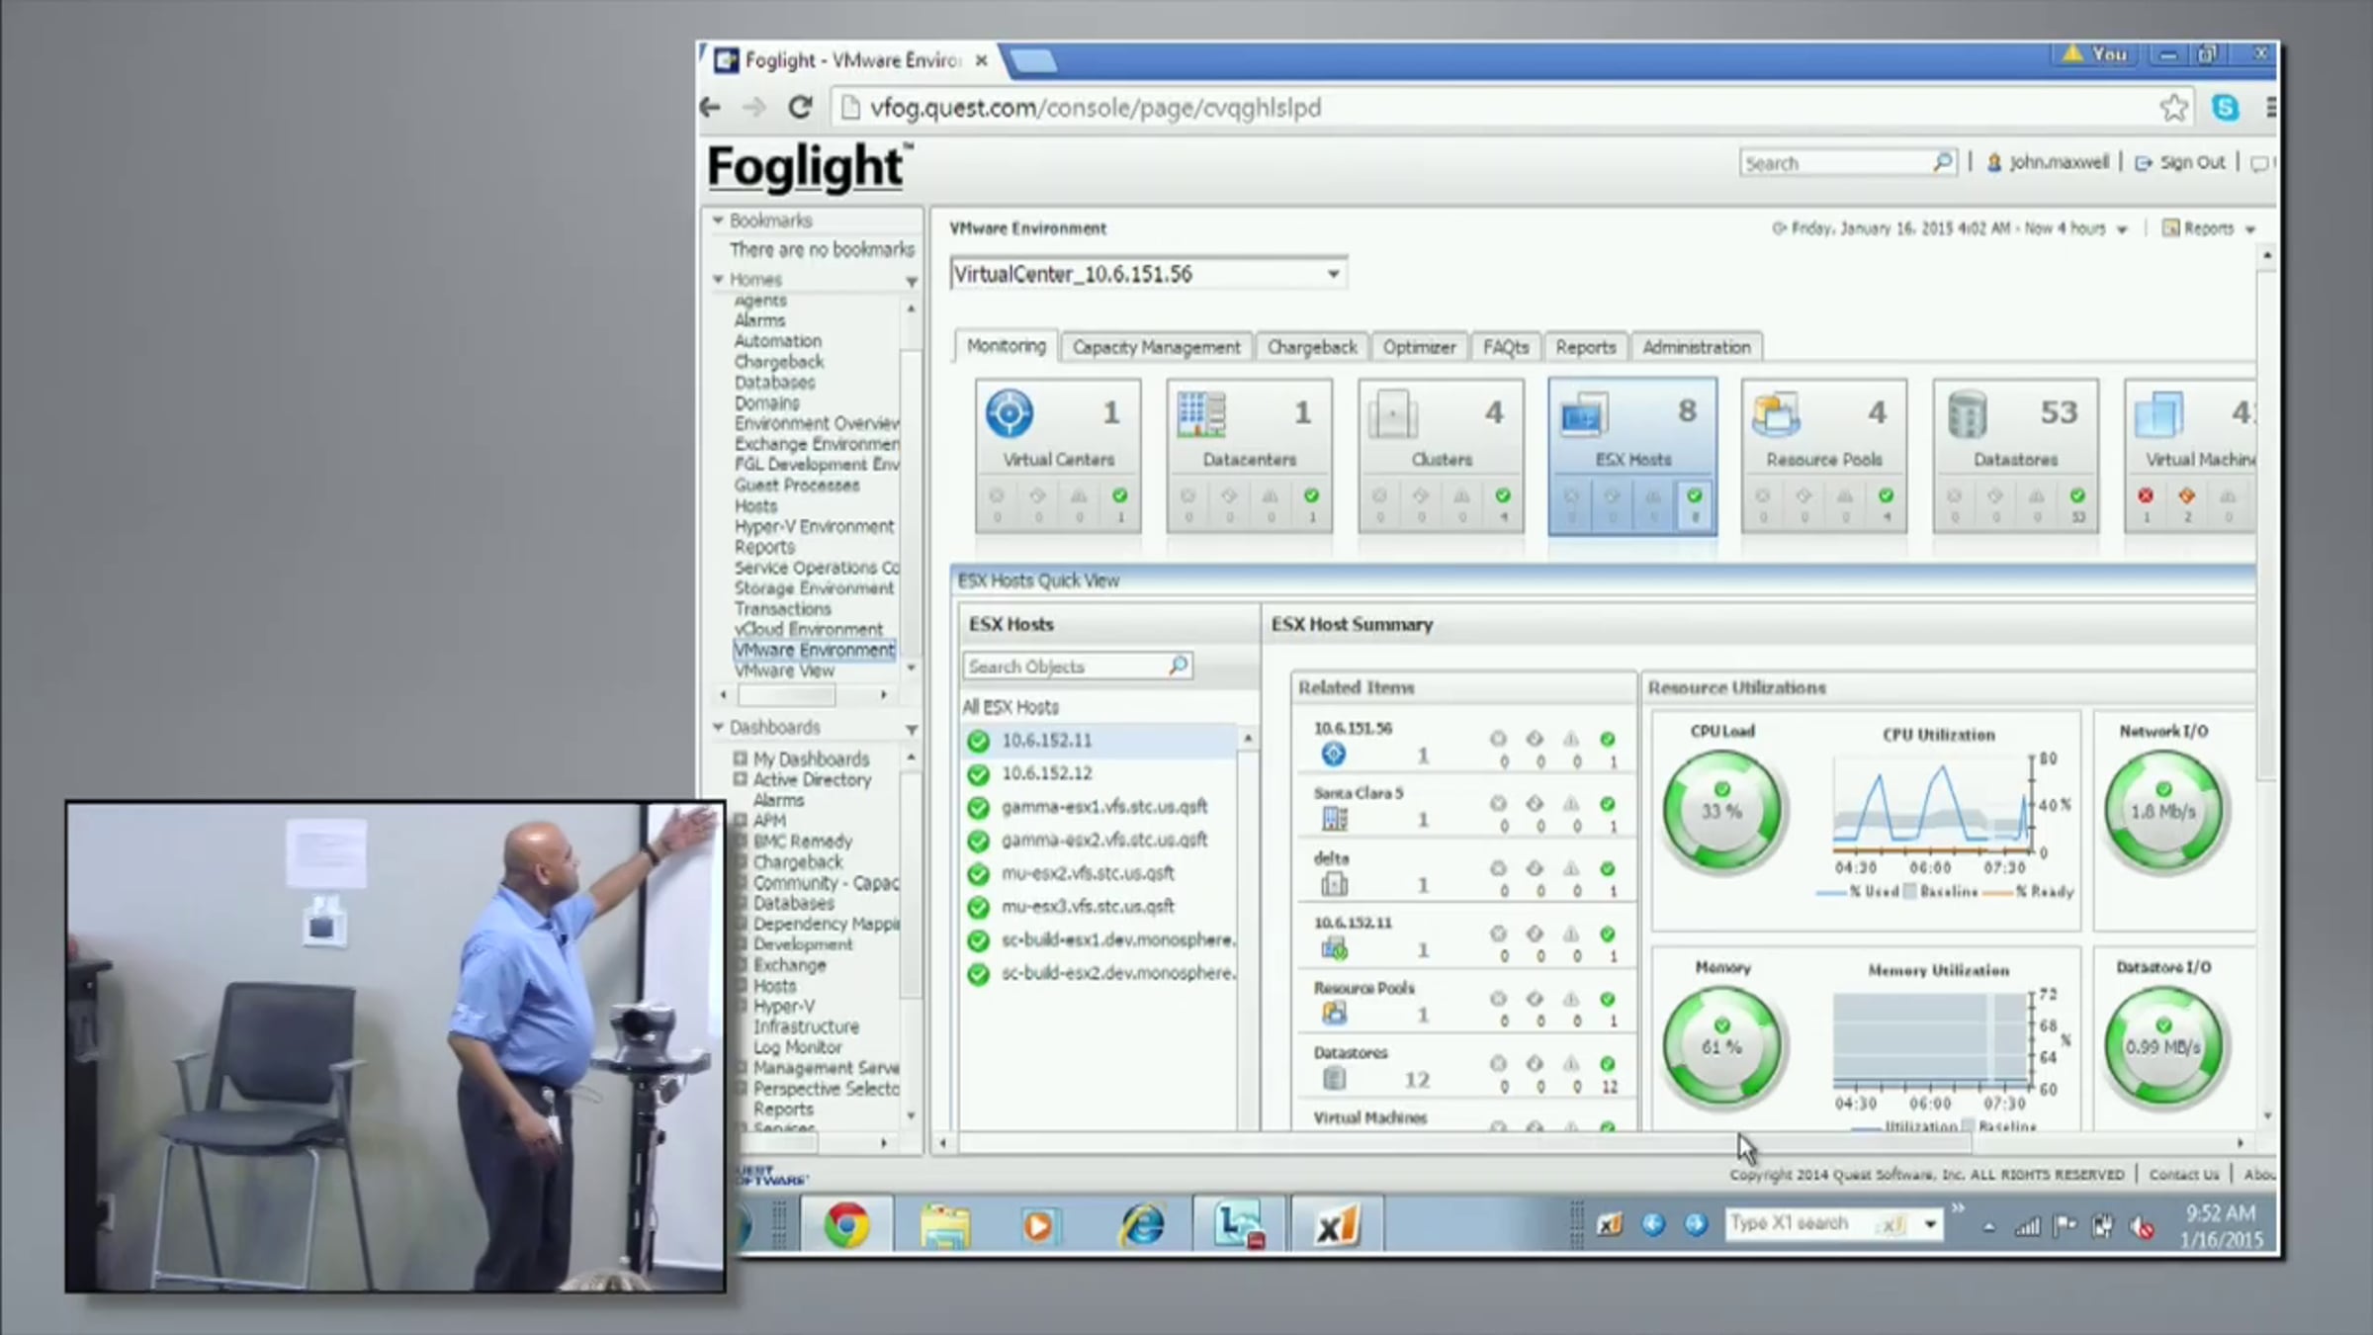Switch to the Optimizer tab
Screen dimensions: 2373x1335
pos(1419,347)
